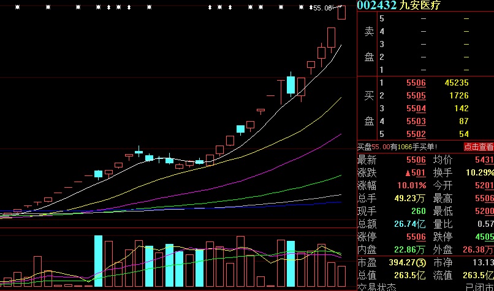Click the 55.06 high price label on chart

(x=323, y=8)
